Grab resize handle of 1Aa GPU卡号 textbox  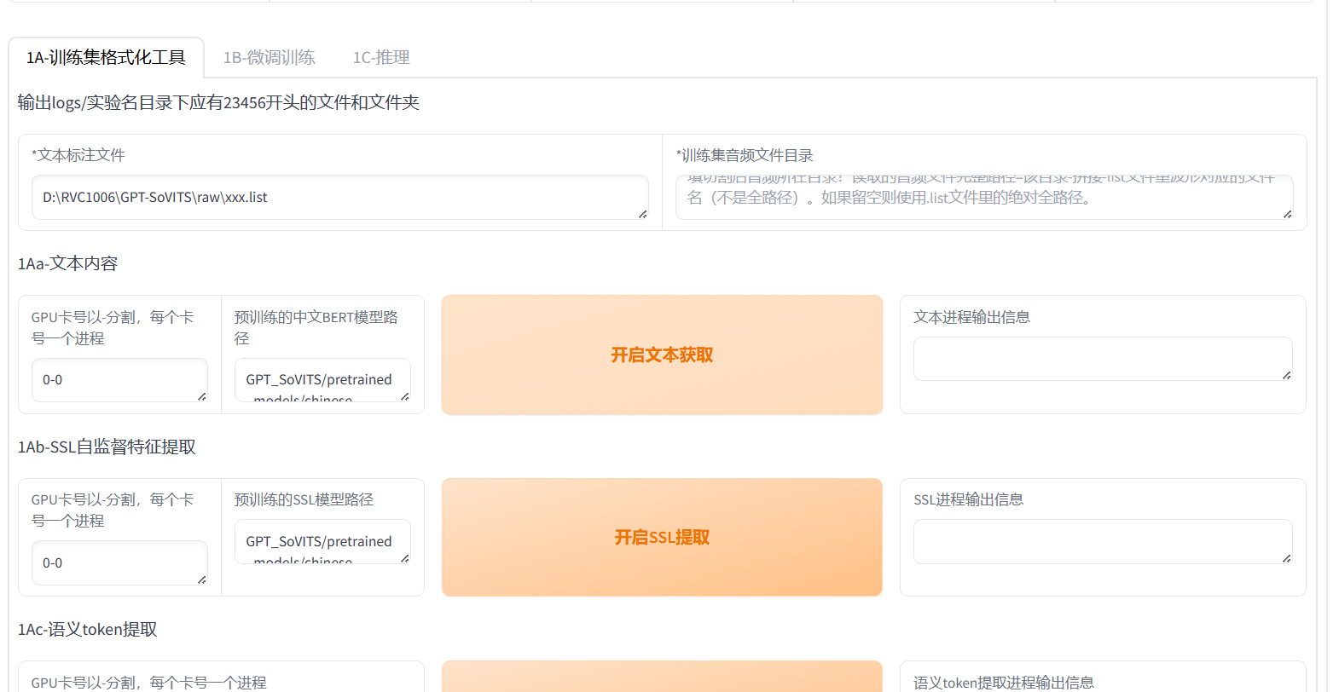201,396
